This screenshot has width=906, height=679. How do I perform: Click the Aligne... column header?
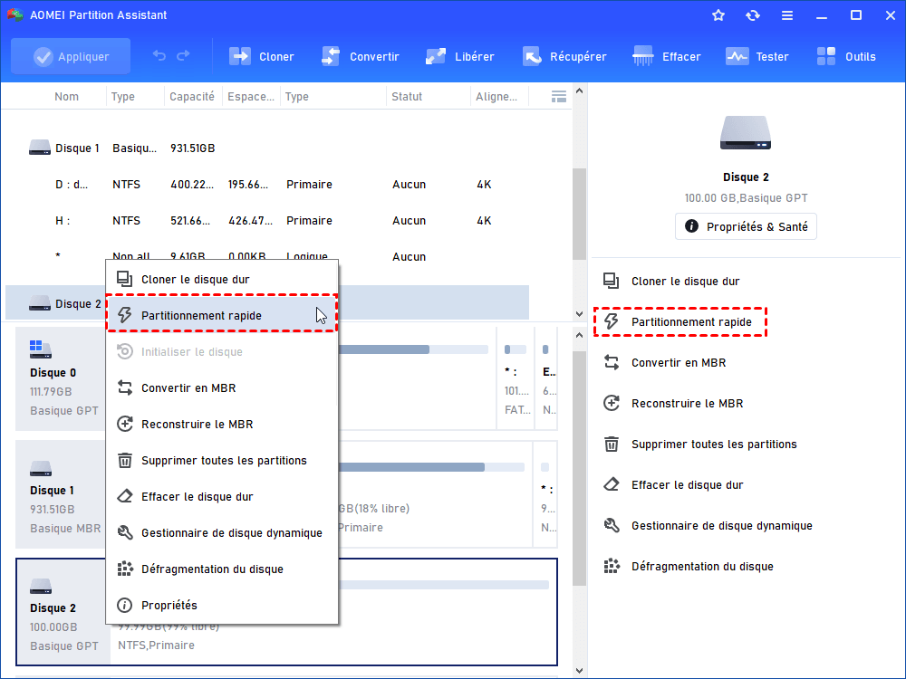tap(496, 97)
